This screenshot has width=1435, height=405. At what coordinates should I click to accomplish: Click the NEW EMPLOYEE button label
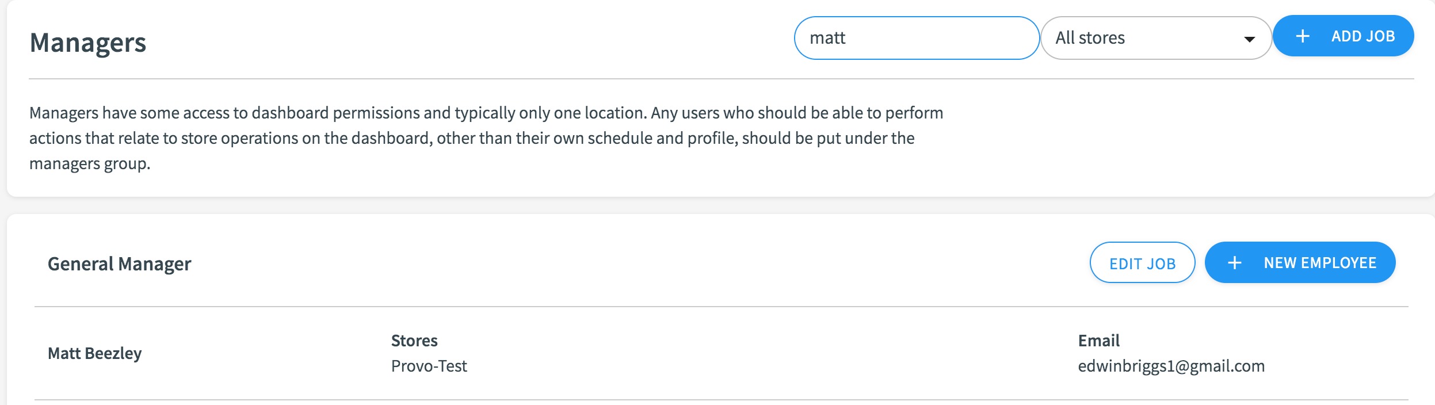[x=1320, y=263]
